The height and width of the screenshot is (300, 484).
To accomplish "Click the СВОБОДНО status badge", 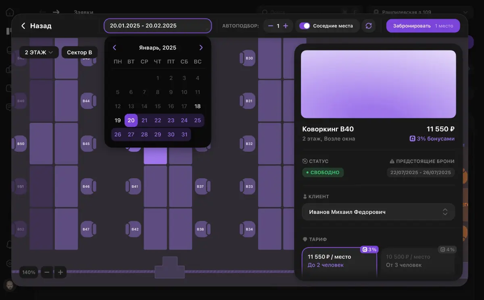I will click(323, 172).
